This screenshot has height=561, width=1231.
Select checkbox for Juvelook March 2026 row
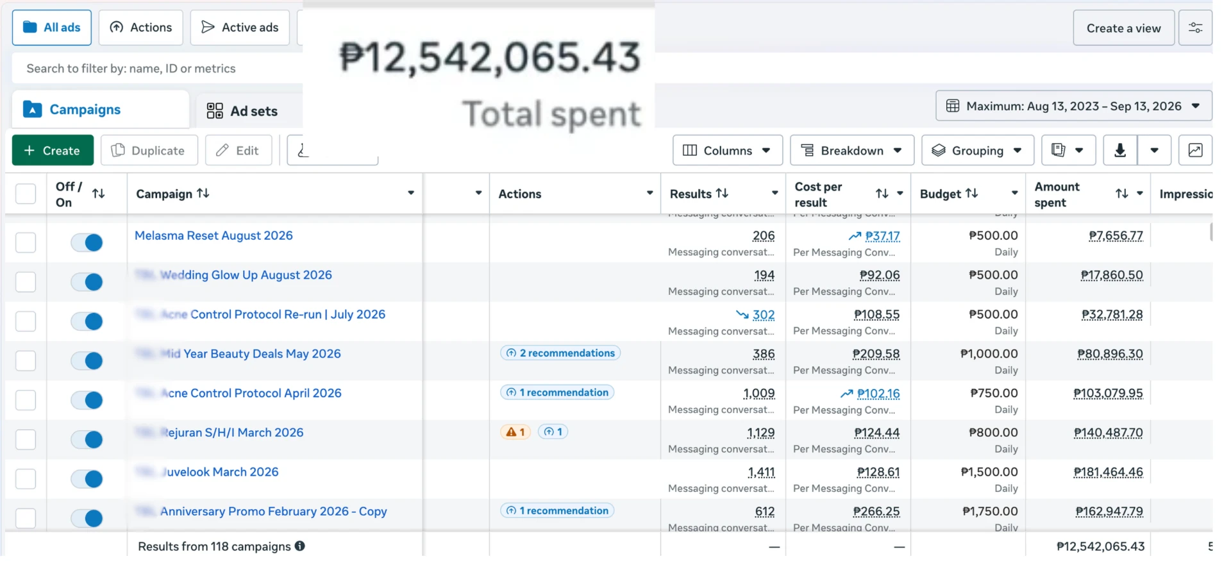(x=26, y=479)
